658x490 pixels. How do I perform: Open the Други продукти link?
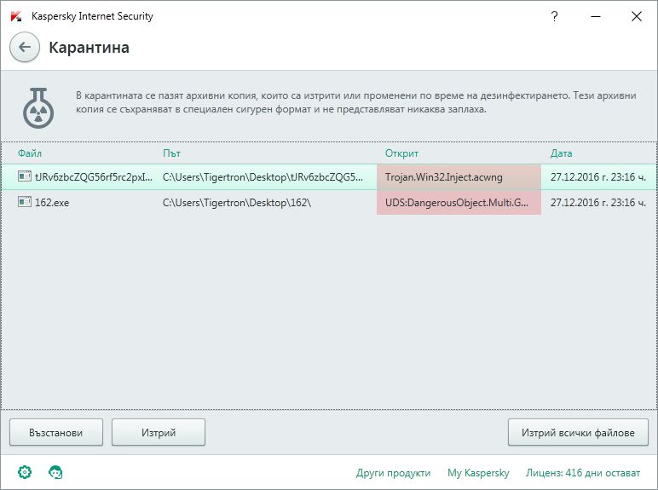coord(393,473)
